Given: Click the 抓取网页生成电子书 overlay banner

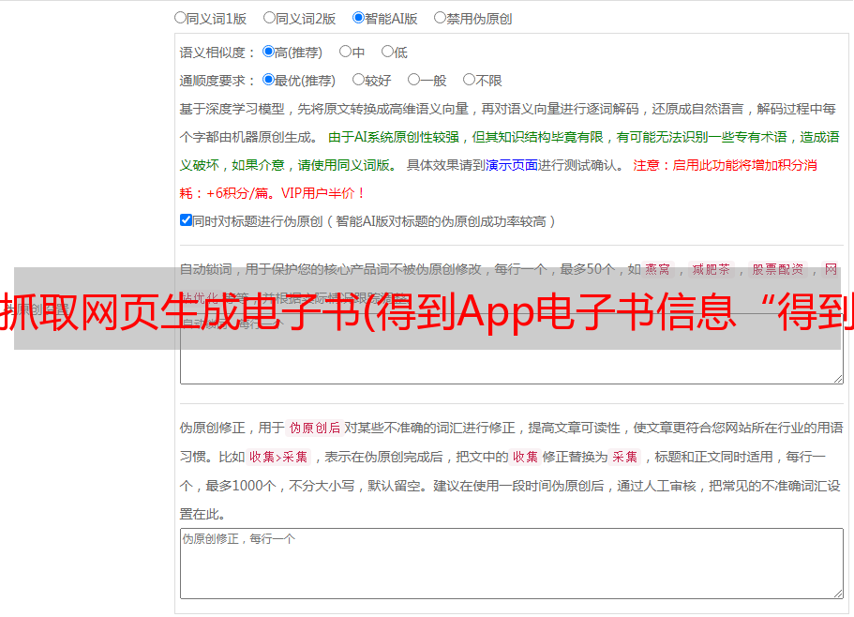Looking at the screenshot, I should pyautogui.click(x=427, y=309).
